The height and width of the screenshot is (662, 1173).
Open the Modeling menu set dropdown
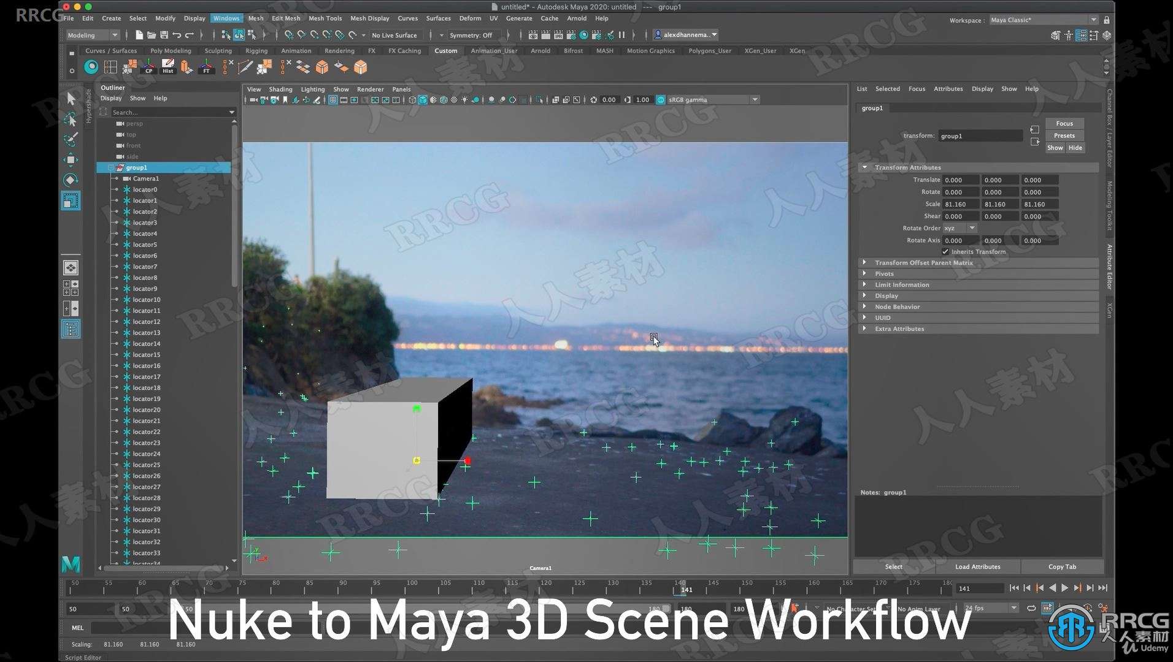(92, 35)
